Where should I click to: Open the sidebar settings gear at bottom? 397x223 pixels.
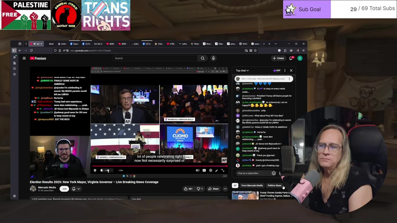[14, 196]
